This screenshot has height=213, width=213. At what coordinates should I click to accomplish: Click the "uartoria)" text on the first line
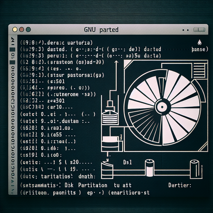pyautogui.click(x=80, y=43)
